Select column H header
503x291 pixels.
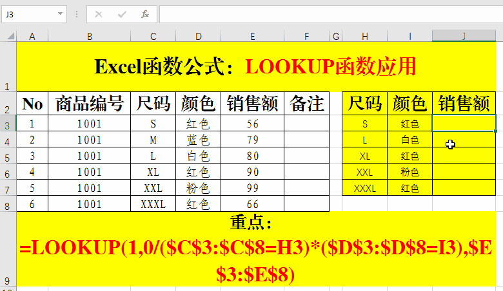click(365, 36)
